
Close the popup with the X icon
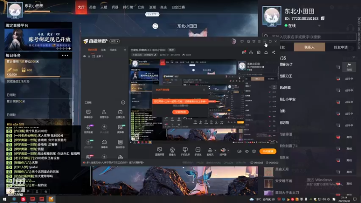pyautogui.click(x=204, y=89)
